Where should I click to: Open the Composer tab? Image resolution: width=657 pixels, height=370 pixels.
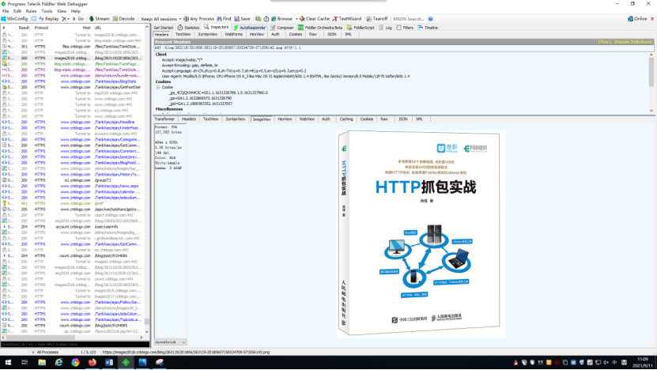click(x=282, y=28)
